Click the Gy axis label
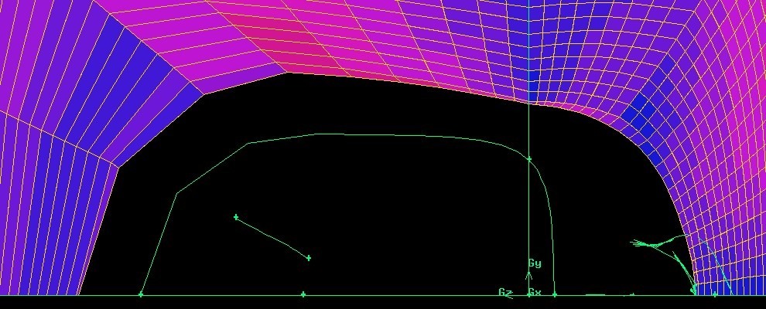766x309 pixels. (535, 263)
